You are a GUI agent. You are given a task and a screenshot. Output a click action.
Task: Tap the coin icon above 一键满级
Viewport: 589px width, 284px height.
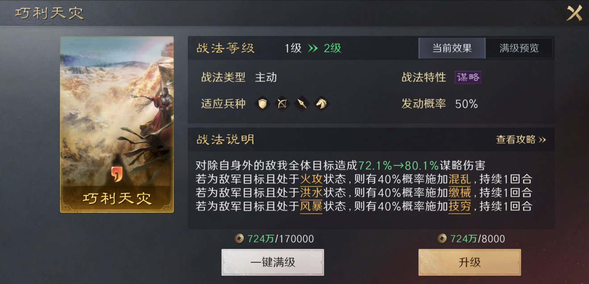click(239, 239)
